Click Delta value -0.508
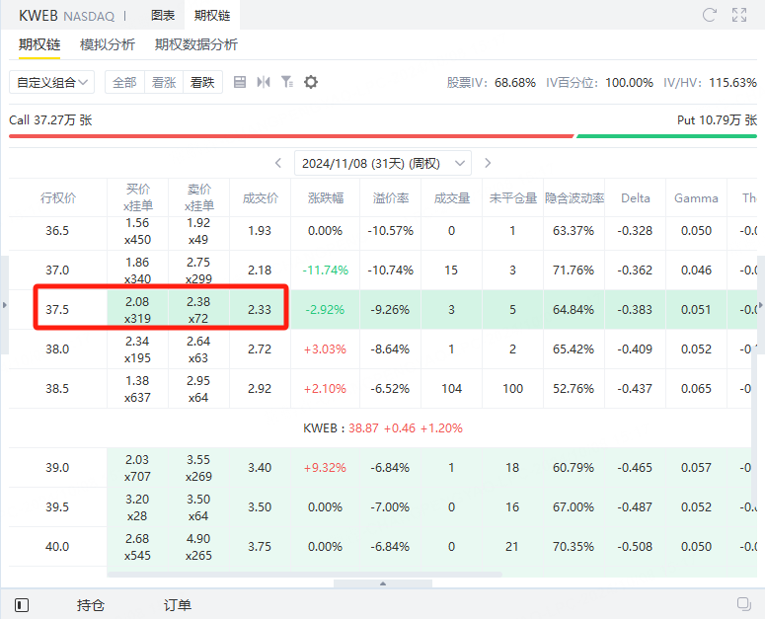Viewport: 765px width, 619px height. pyautogui.click(x=635, y=547)
